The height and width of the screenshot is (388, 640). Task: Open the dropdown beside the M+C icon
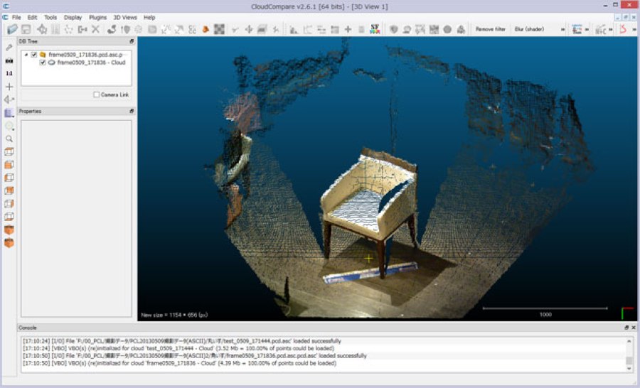coord(611,29)
